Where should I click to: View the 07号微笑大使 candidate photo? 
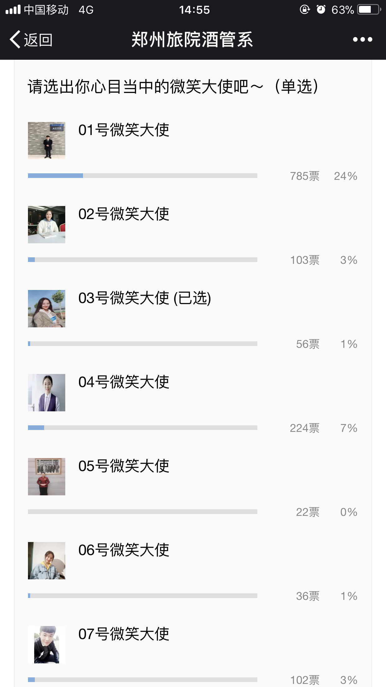pos(47,644)
